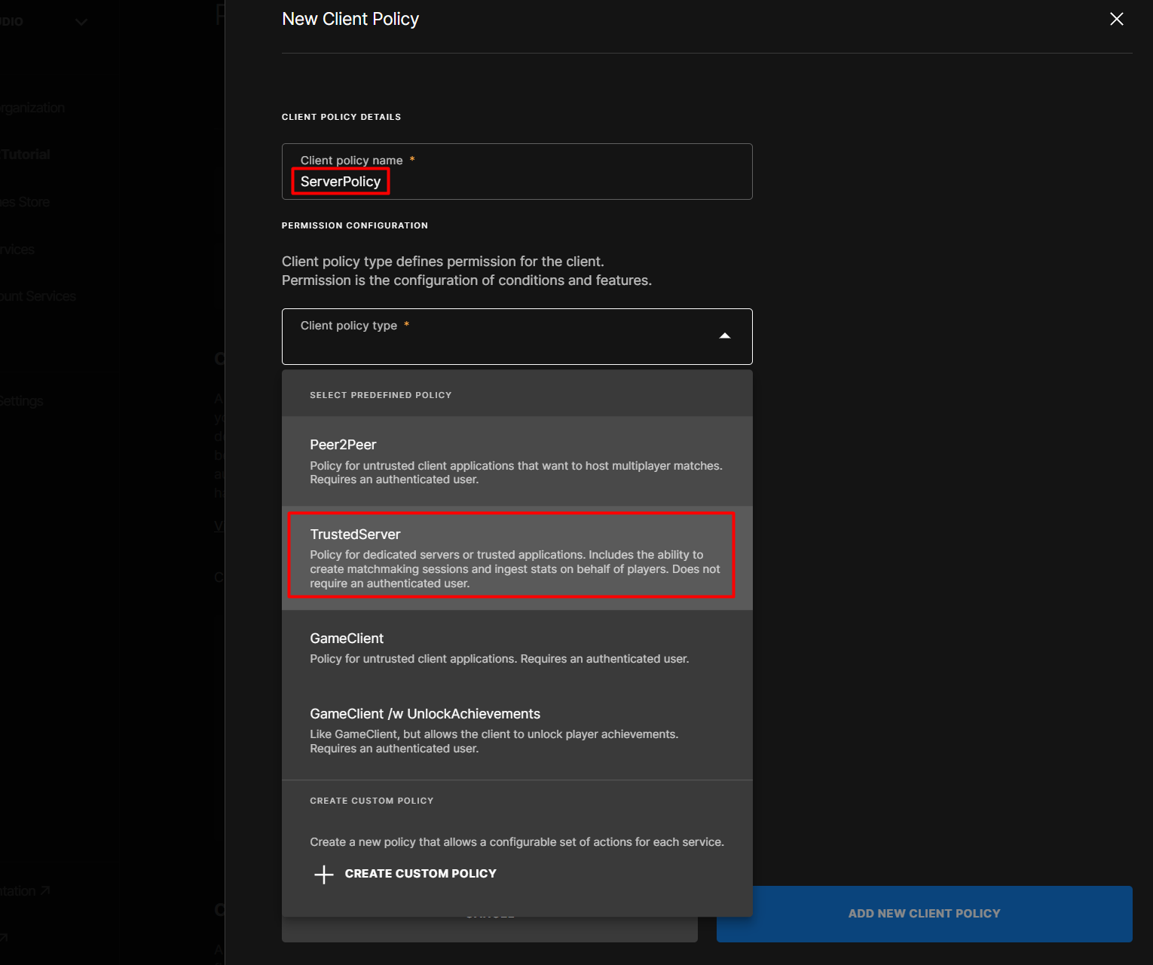
Task: Select the GameClient policy option
Action: pyautogui.click(x=516, y=648)
